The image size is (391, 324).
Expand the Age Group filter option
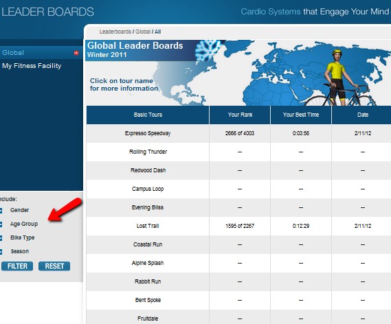pyautogui.click(x=1, y=224)
